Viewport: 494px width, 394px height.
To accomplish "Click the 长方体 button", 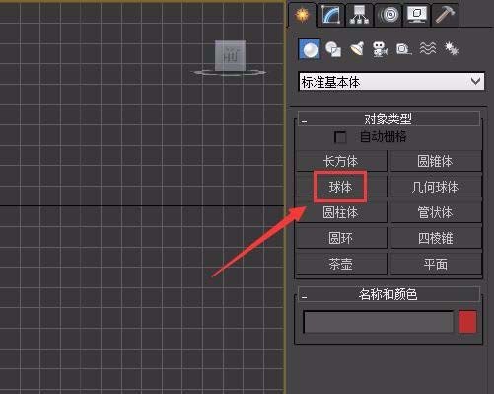I will click(x=341, y=161).
